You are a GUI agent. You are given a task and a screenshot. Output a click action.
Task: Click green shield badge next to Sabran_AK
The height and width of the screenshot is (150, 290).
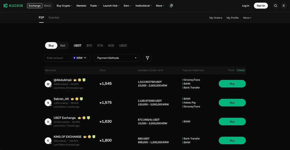pyautogui.click(x=81, y=99)
